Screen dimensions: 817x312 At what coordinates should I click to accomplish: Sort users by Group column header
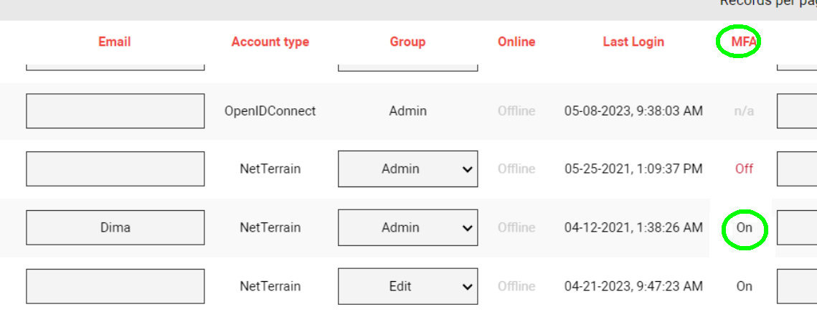click(407, 42)
